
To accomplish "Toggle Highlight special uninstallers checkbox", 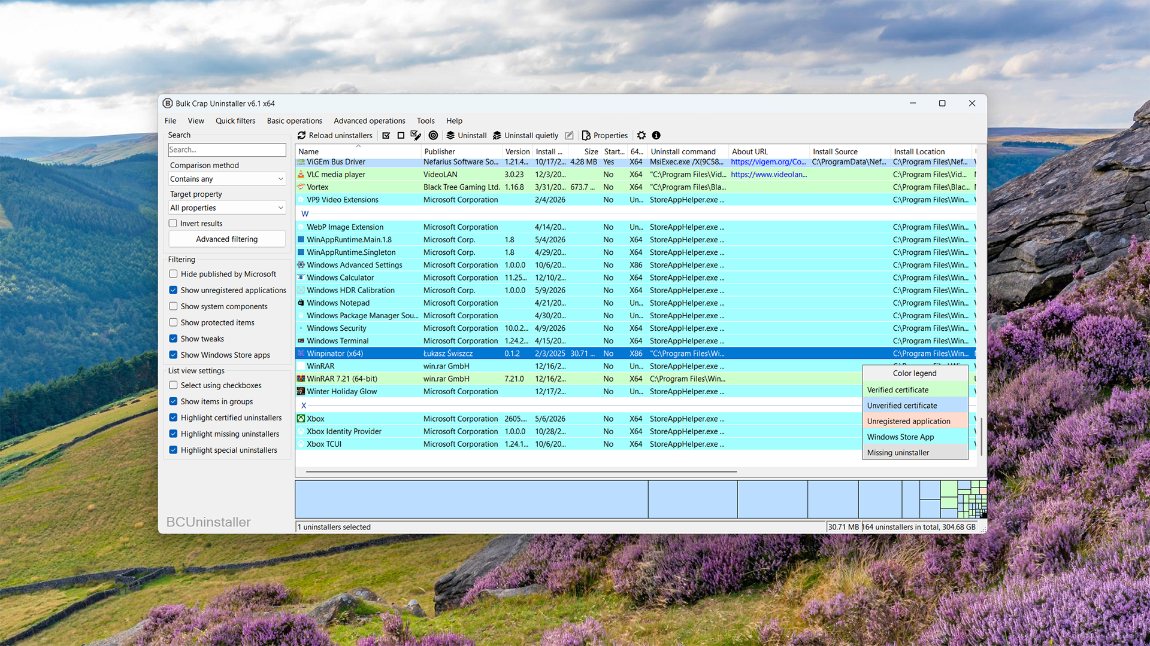I will [173, 450].
